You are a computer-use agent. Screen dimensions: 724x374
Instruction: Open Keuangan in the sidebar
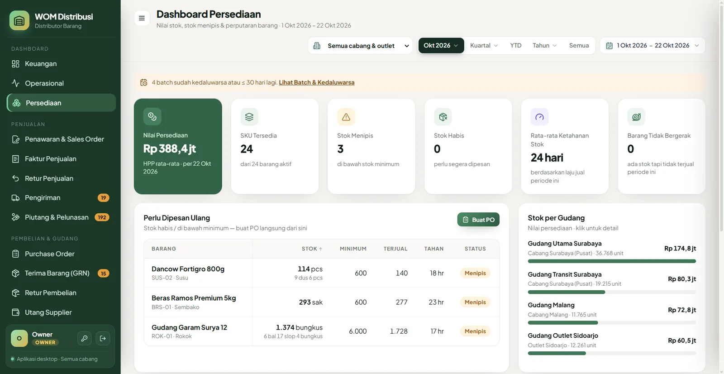tap(61, 64)
